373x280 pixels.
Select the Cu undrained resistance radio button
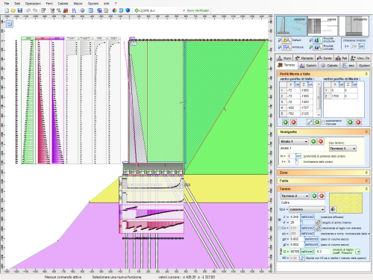(x=280, y=228)
